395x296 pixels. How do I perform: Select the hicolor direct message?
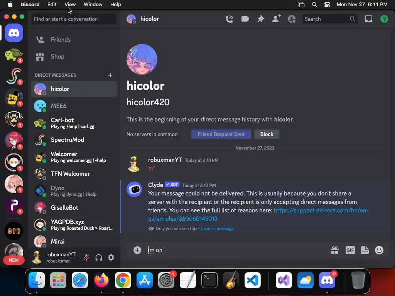tap(74, 89)
